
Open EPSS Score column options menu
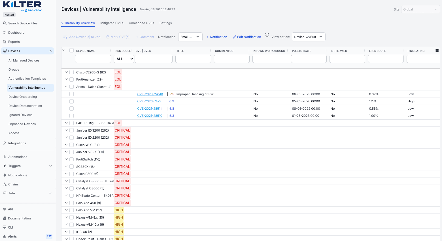tap(403, 51)
